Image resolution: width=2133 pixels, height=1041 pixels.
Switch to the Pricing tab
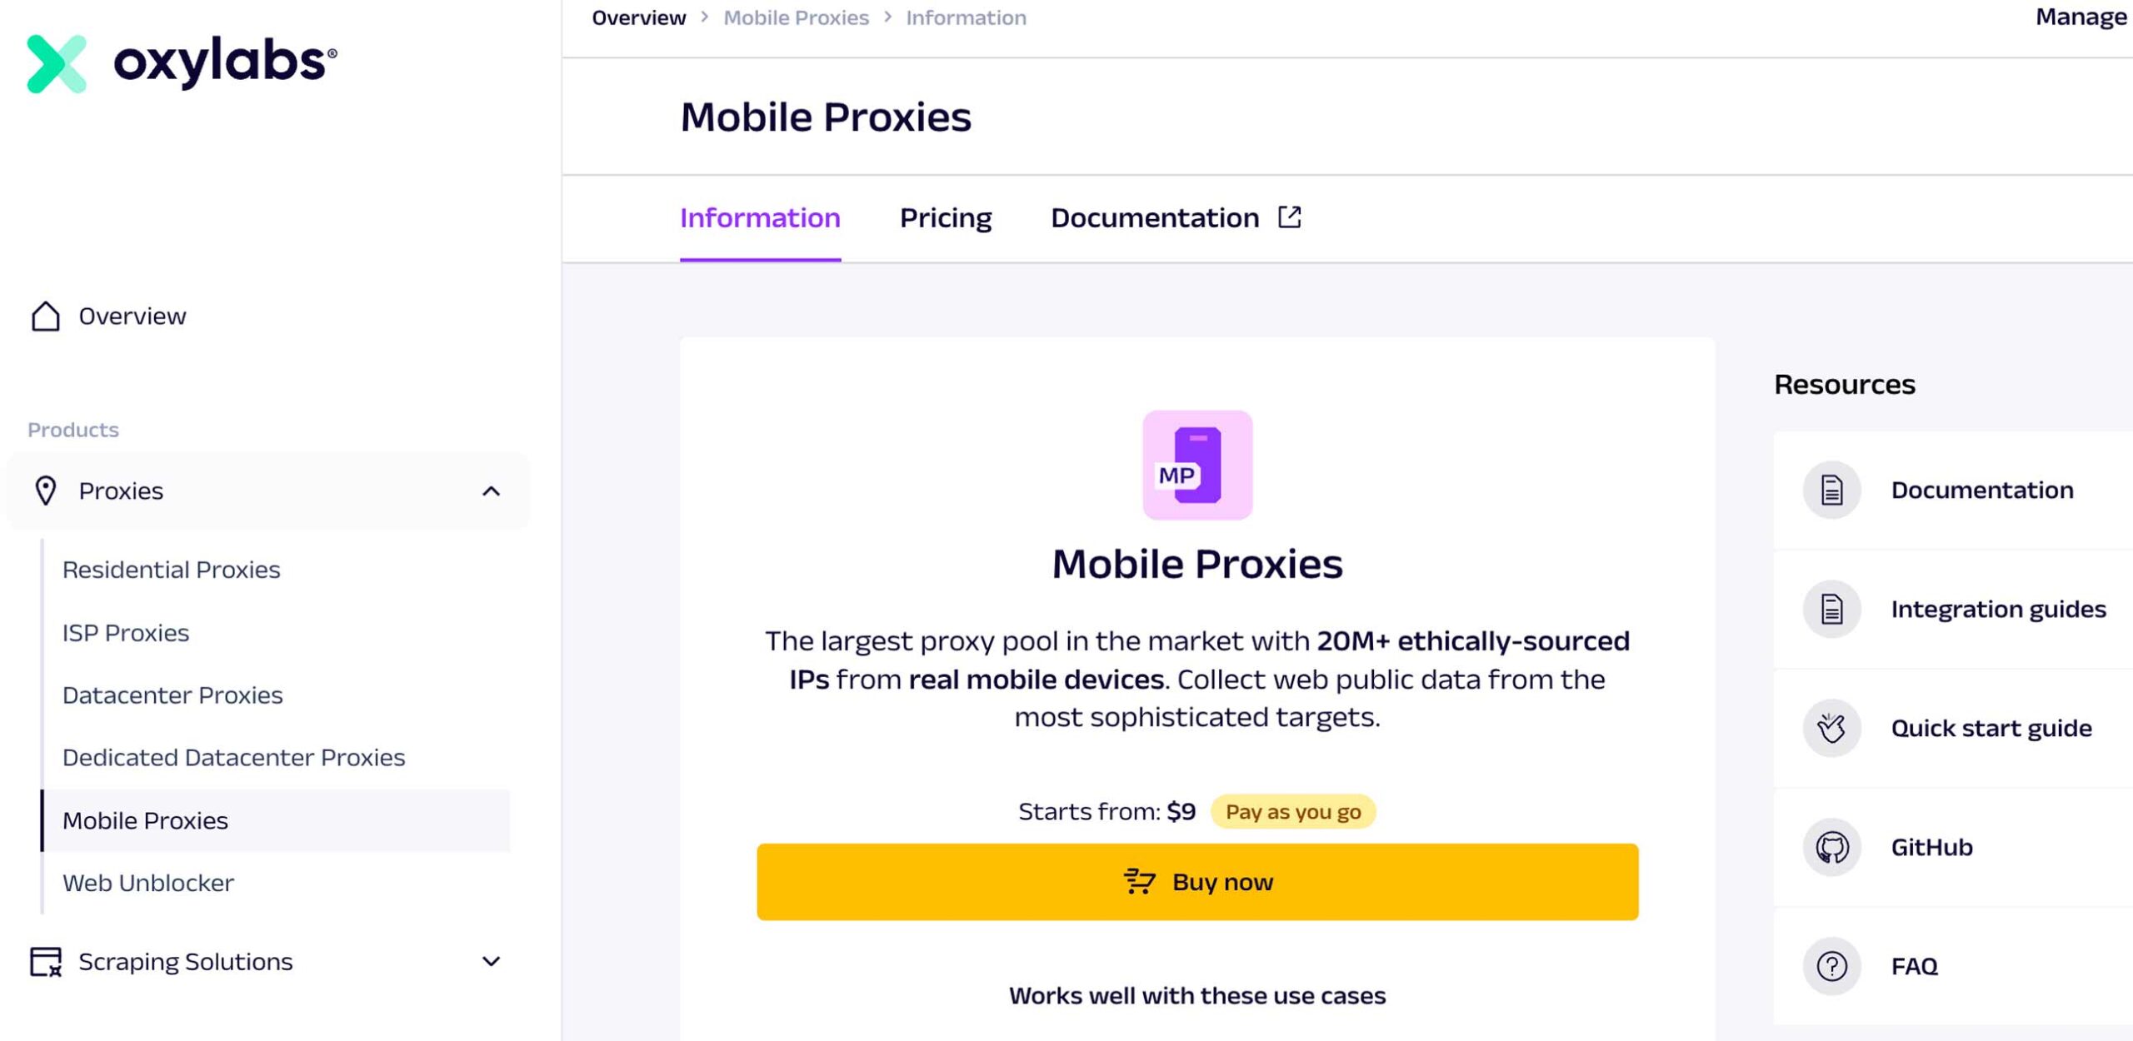point(945,218)
